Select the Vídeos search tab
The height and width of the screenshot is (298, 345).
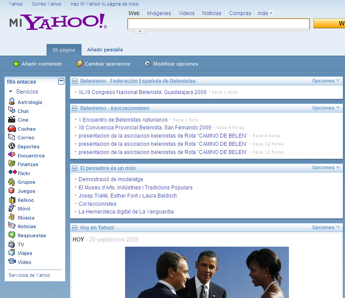coord(187,13)
